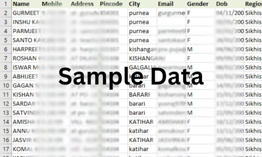Select the City column header cell
Screen dimensions: 262x157
point(142,4)
